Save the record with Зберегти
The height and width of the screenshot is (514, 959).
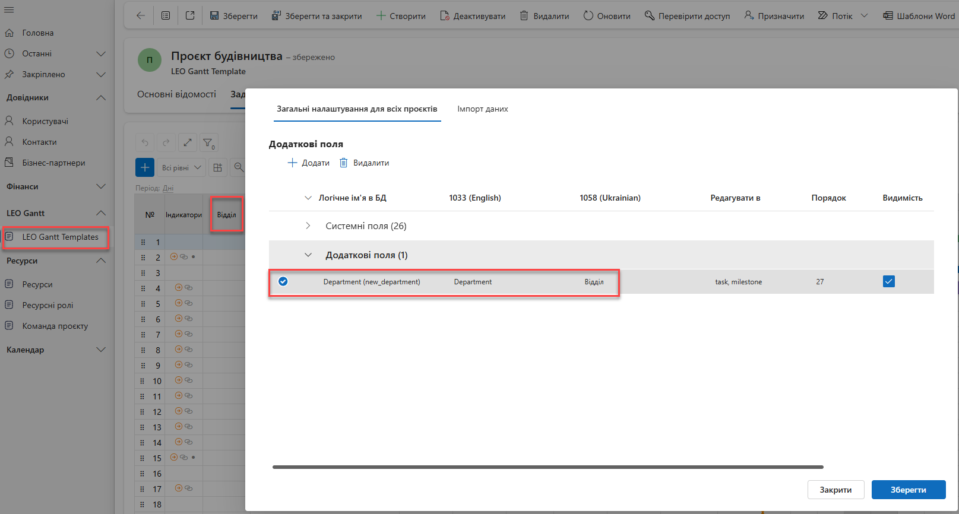[x=233, y=16]
